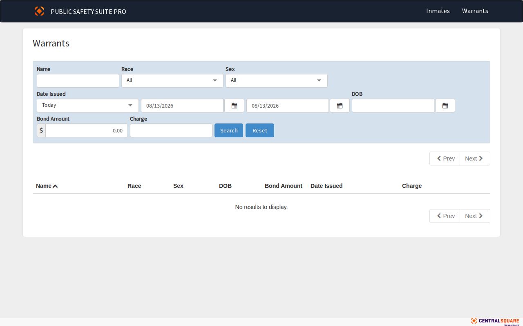Viewport: 523px width, 326px height.
Task: Open calendar picker for start Date Issued
Action: click(x=234, y=106)
